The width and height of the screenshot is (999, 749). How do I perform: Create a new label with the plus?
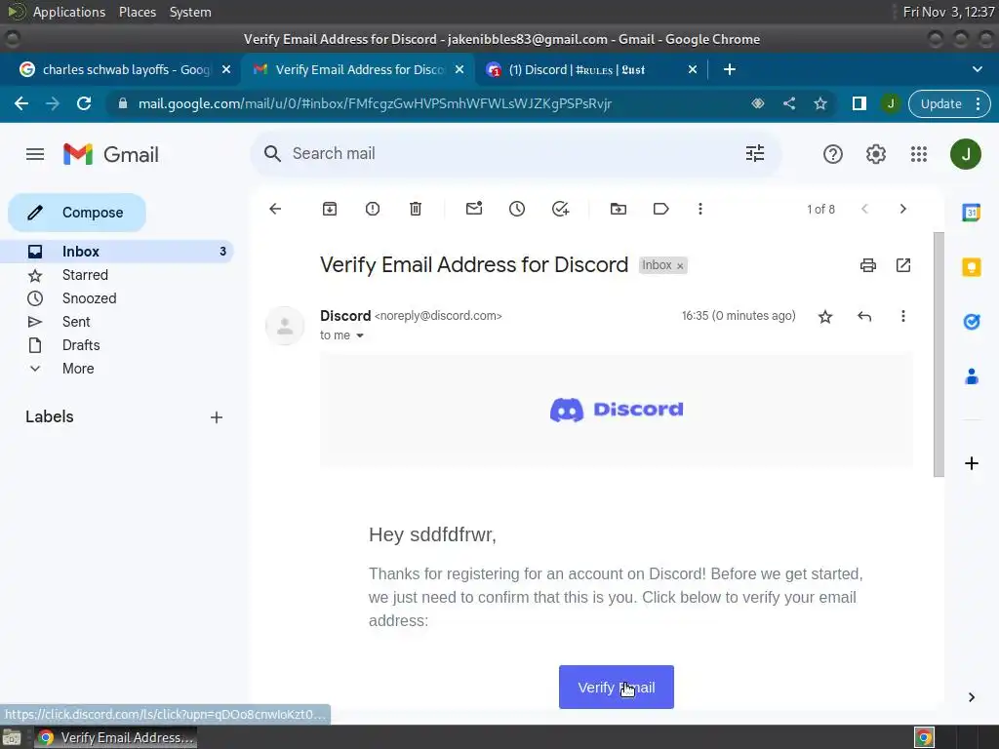click(217, 417)
